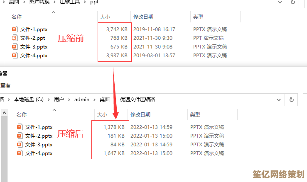
Task: Select file name 文件-4.pptx in top window
Action: (34, 56)
